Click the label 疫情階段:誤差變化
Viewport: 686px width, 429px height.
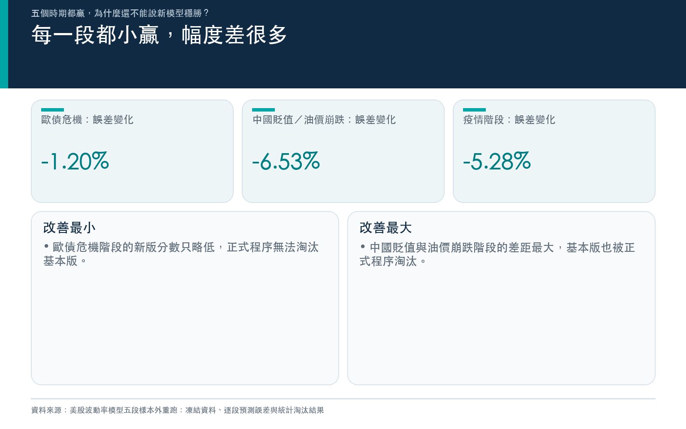click(x=509, y=120)
